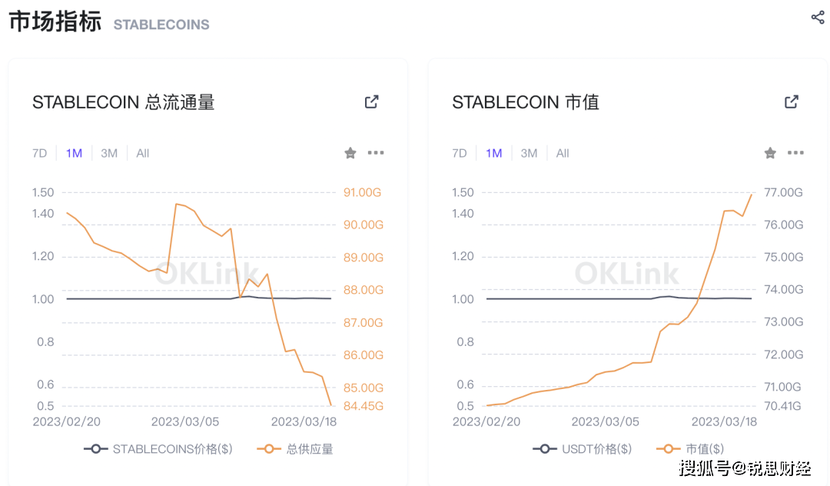This screenshot has width=830, height=486.
Task: Click the share icon at top right
Action: click(818, 18)
